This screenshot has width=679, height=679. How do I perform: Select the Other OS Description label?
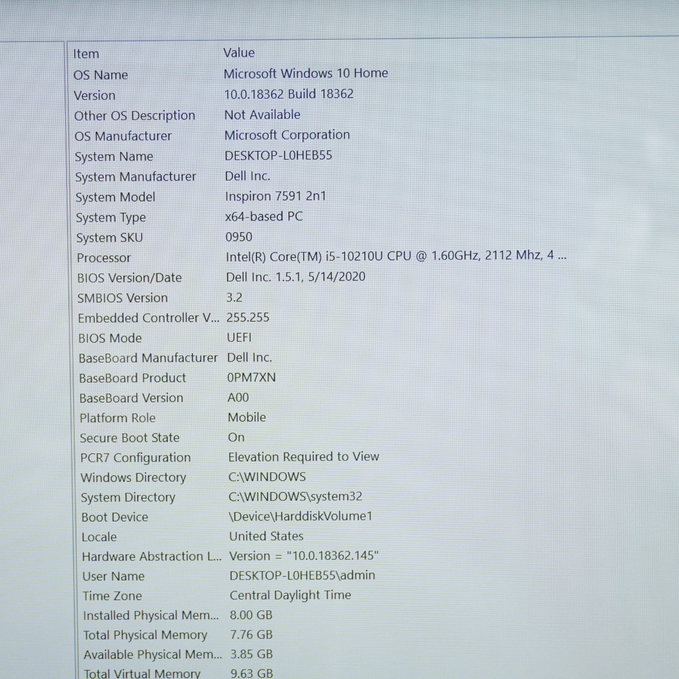coord(134,116)
